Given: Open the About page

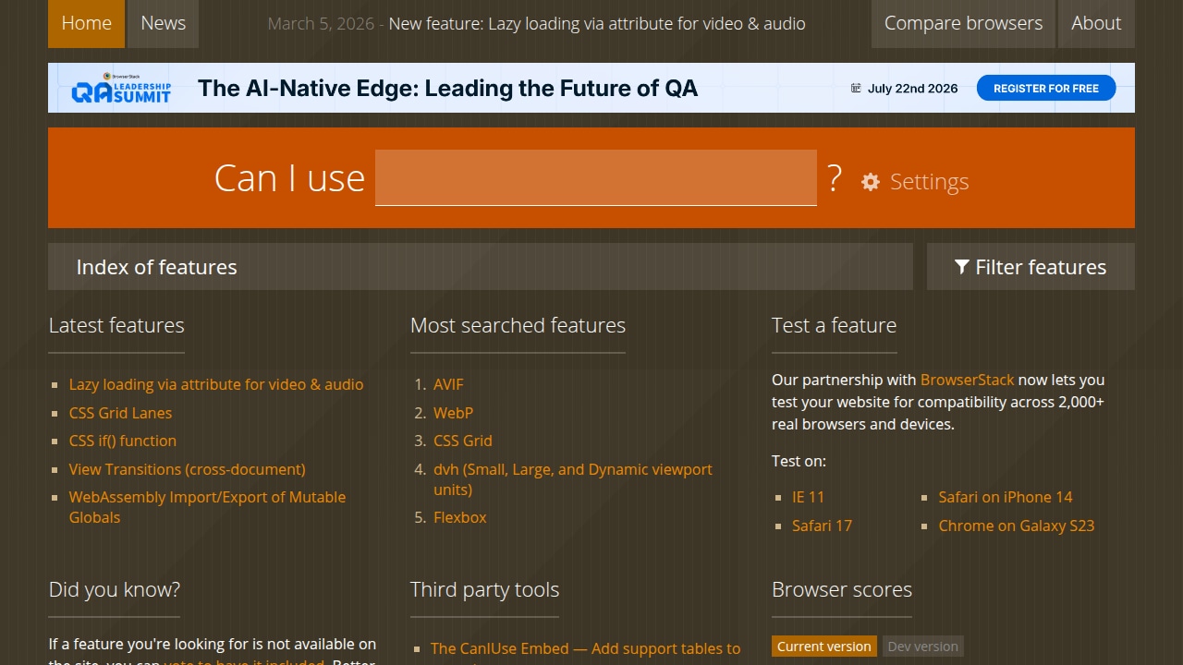Looking at the screenshot, I should click(1096, 23).
